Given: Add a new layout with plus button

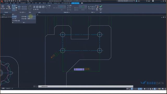Looking at the screenshot, I should point(12,88).
